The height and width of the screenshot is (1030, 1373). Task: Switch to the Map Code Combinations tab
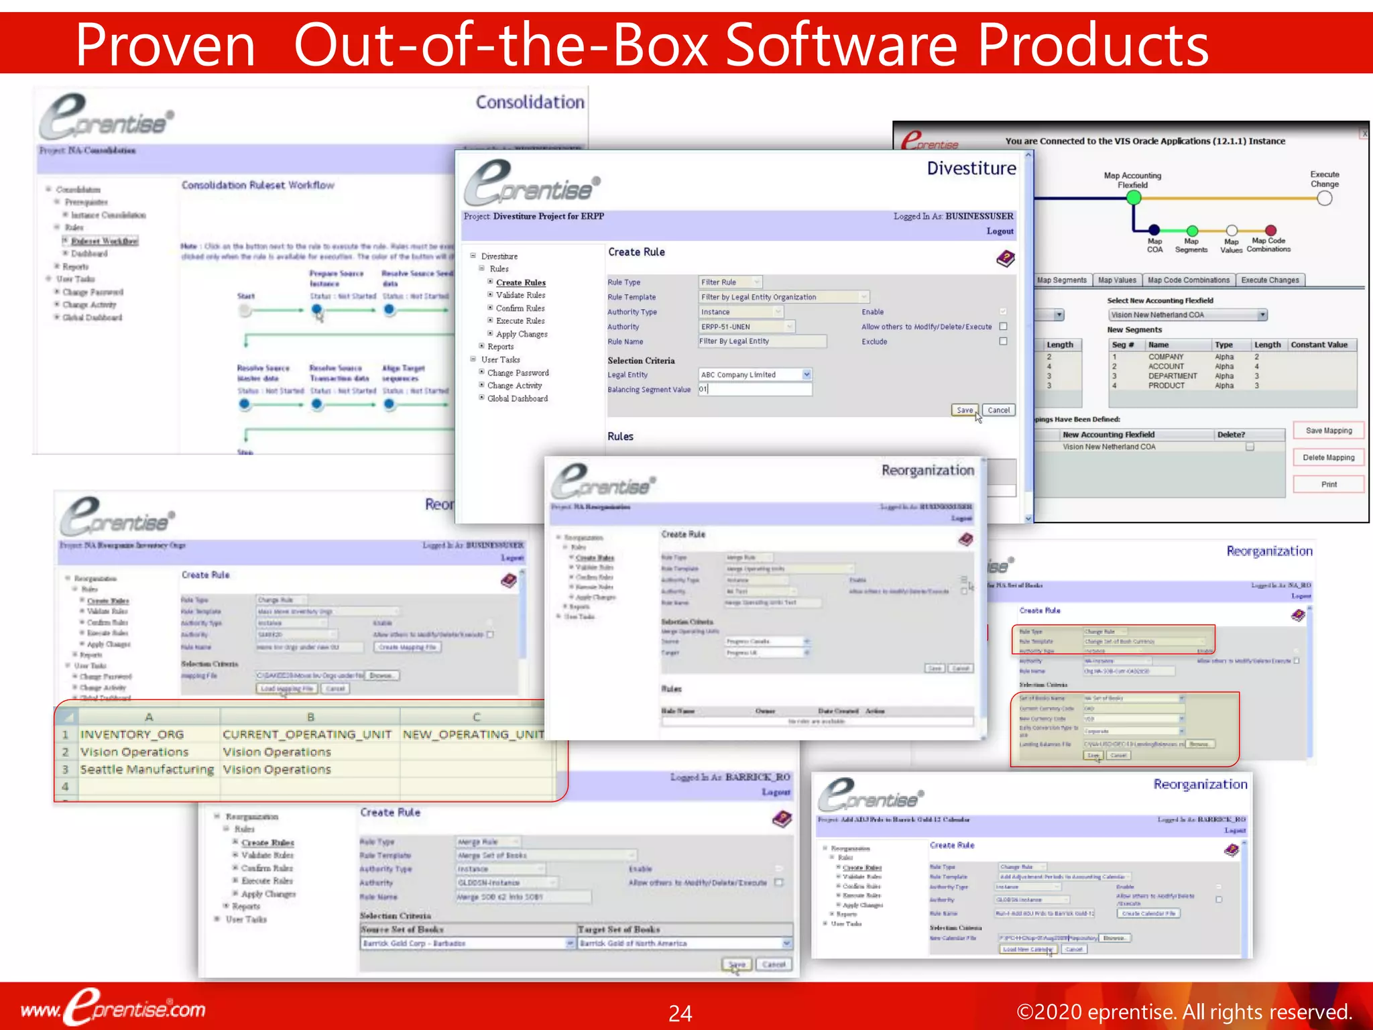pos(1188,280)
